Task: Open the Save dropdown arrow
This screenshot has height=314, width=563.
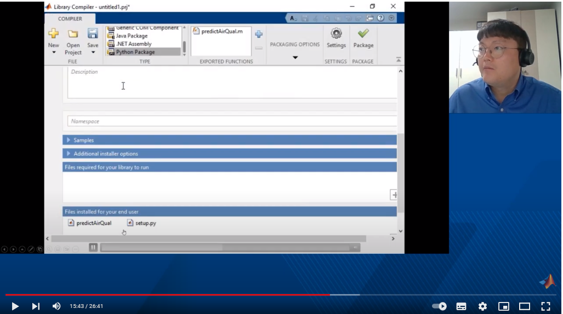Action: pyautogui.click(x=93, y=53)
